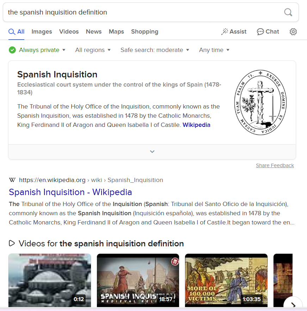The image size is (307, 311).
Task: Select the All results tab
Action: [17, 32]
